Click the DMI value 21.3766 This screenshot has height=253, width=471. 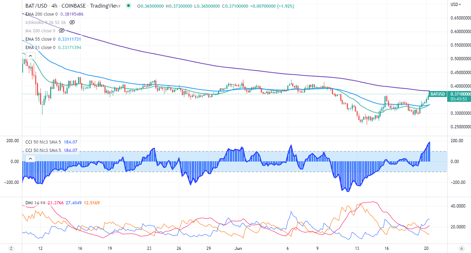[56, 203]
